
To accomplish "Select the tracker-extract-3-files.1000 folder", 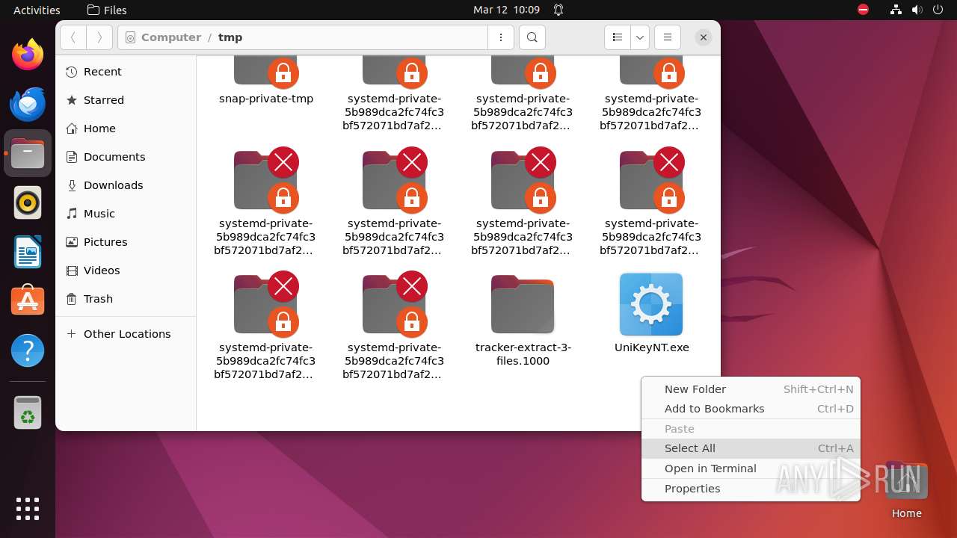I will 523,305.
